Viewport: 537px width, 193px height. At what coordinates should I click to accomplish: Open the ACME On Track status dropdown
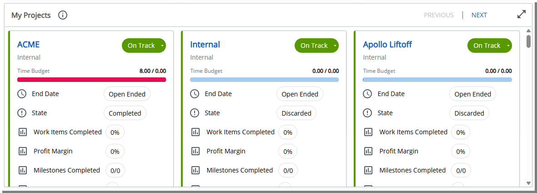162,46
